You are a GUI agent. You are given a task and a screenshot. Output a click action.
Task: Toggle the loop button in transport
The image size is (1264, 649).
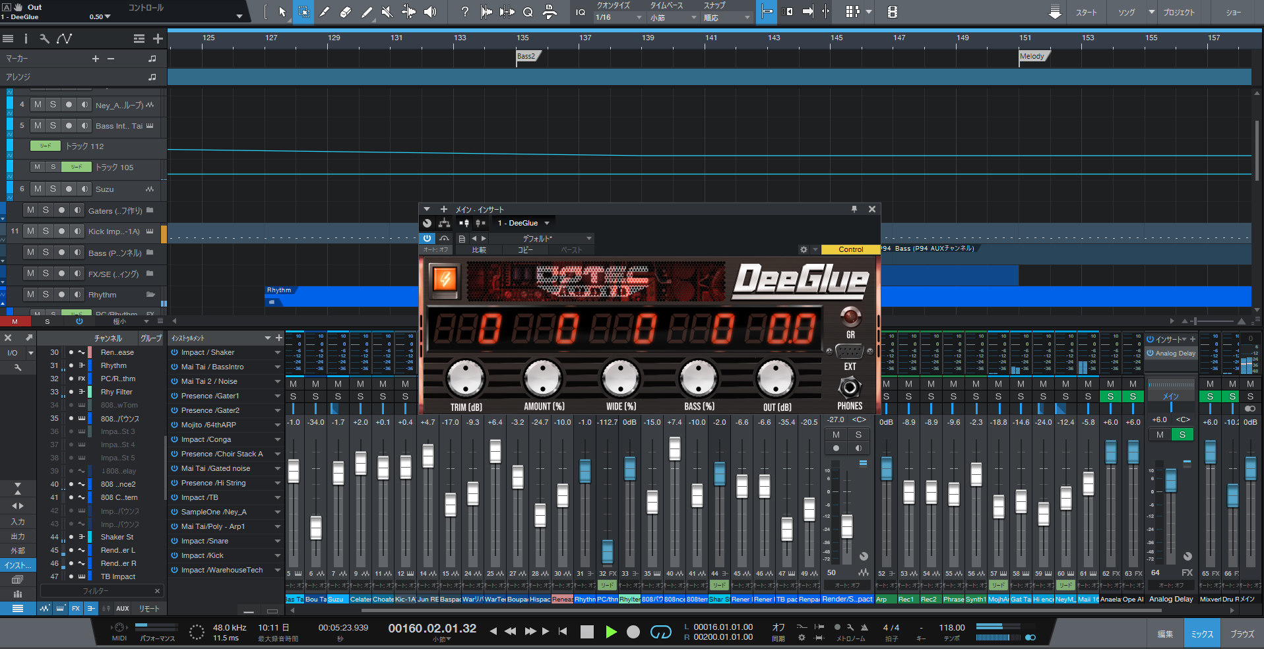(661, 632)
